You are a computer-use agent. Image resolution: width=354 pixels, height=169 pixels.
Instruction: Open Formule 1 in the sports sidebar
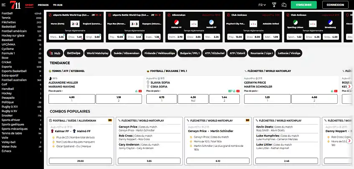[21, 53]
